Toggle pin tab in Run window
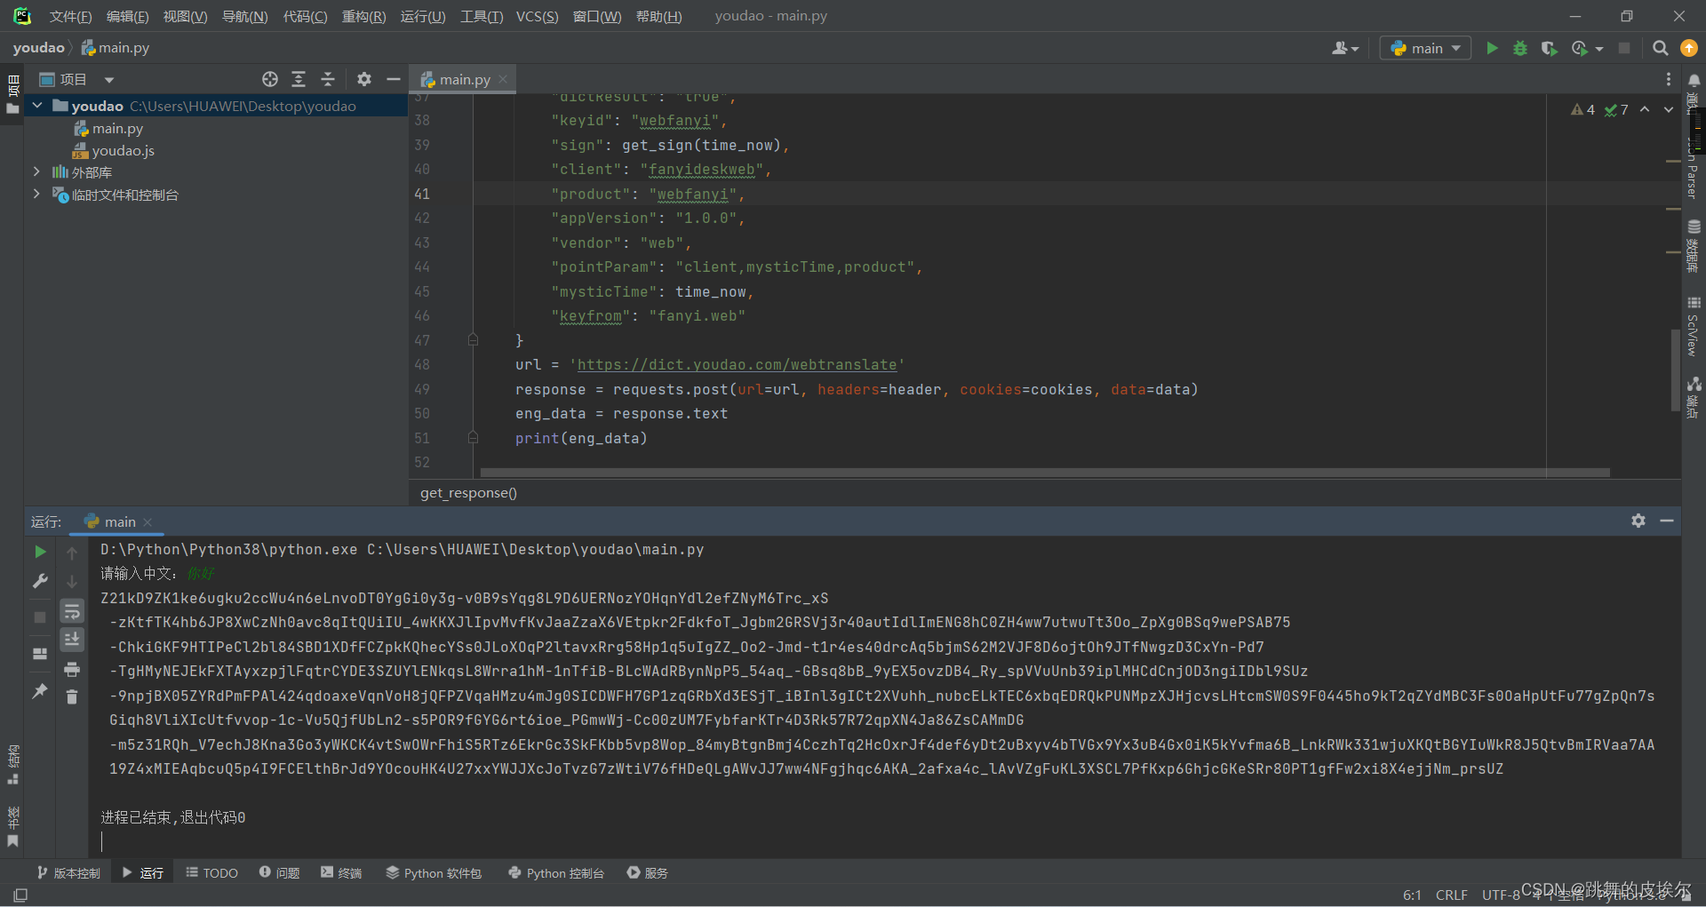 click(40, 690)
